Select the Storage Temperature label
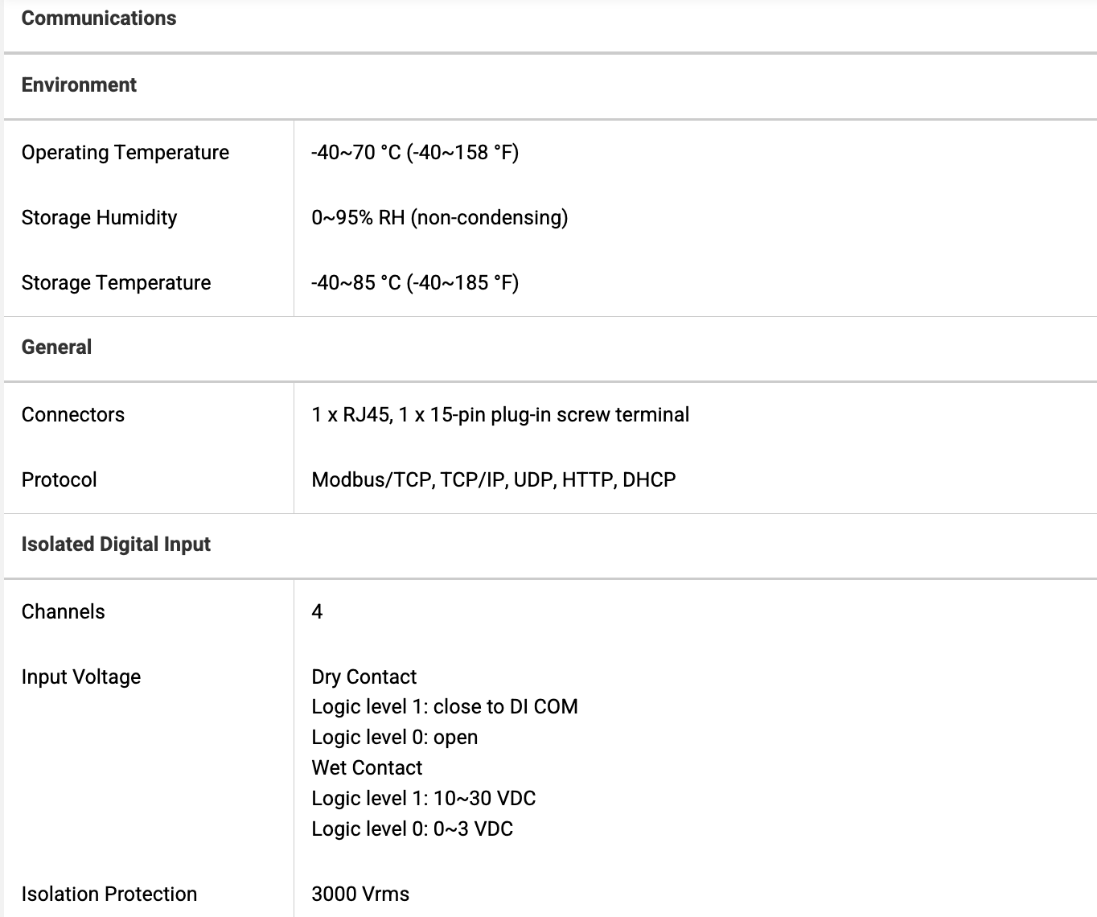 [x=116, y=283]
